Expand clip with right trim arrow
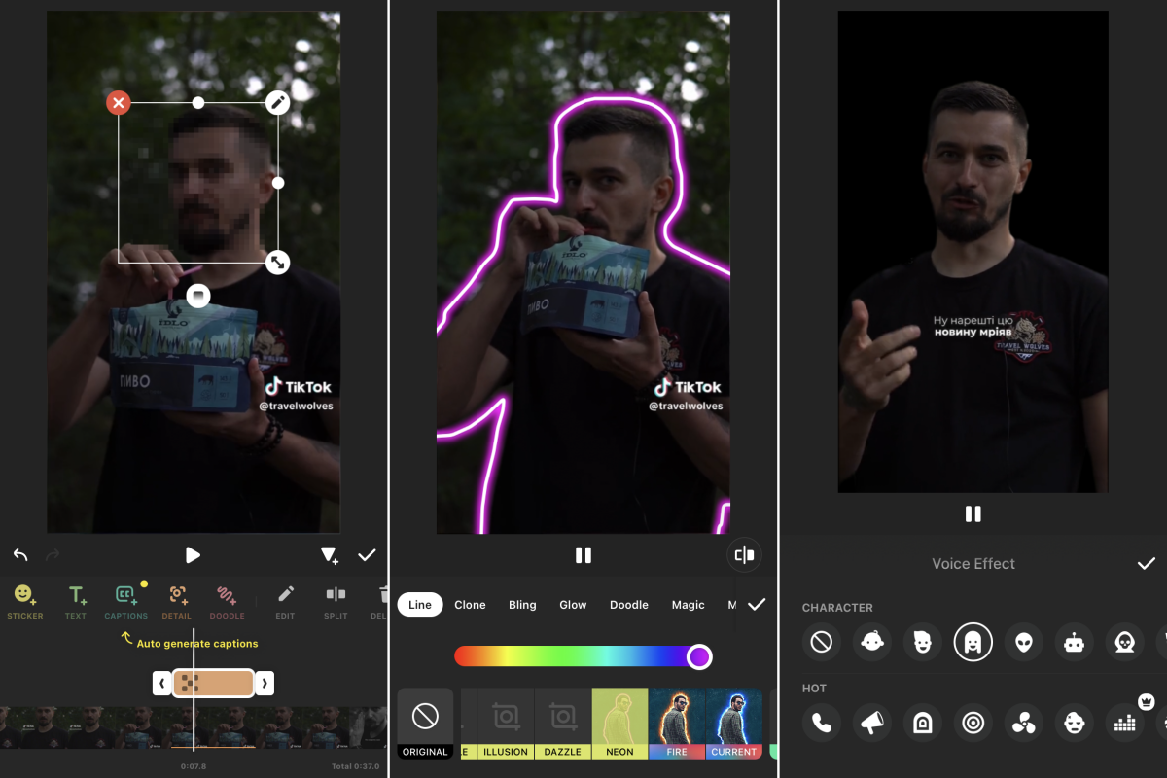 click(265, 684)
